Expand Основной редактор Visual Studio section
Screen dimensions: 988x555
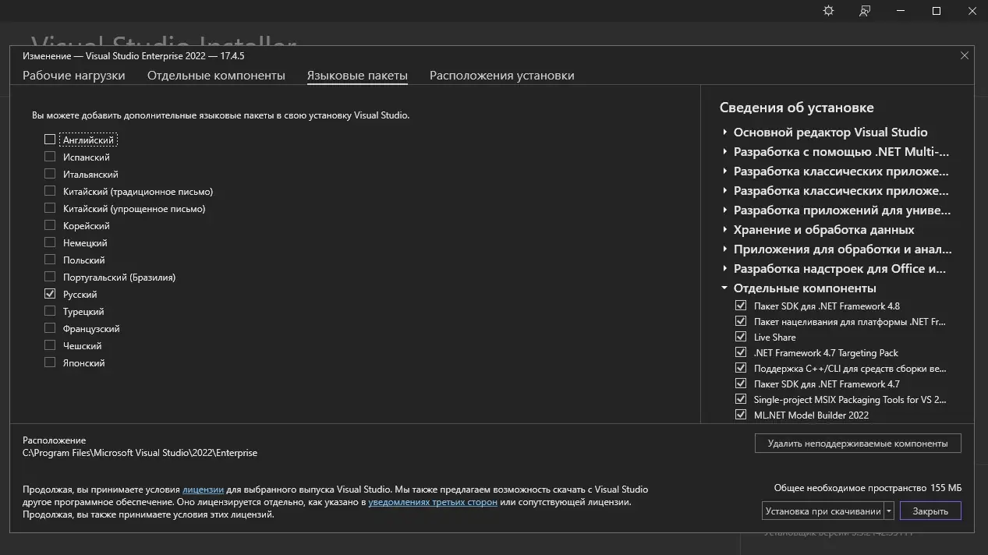pyautogui.click(x=724, y=133)
